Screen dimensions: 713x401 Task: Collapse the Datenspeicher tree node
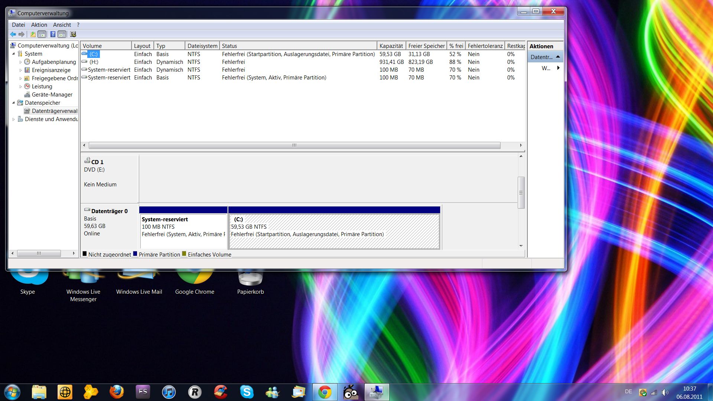click(14, 103)
